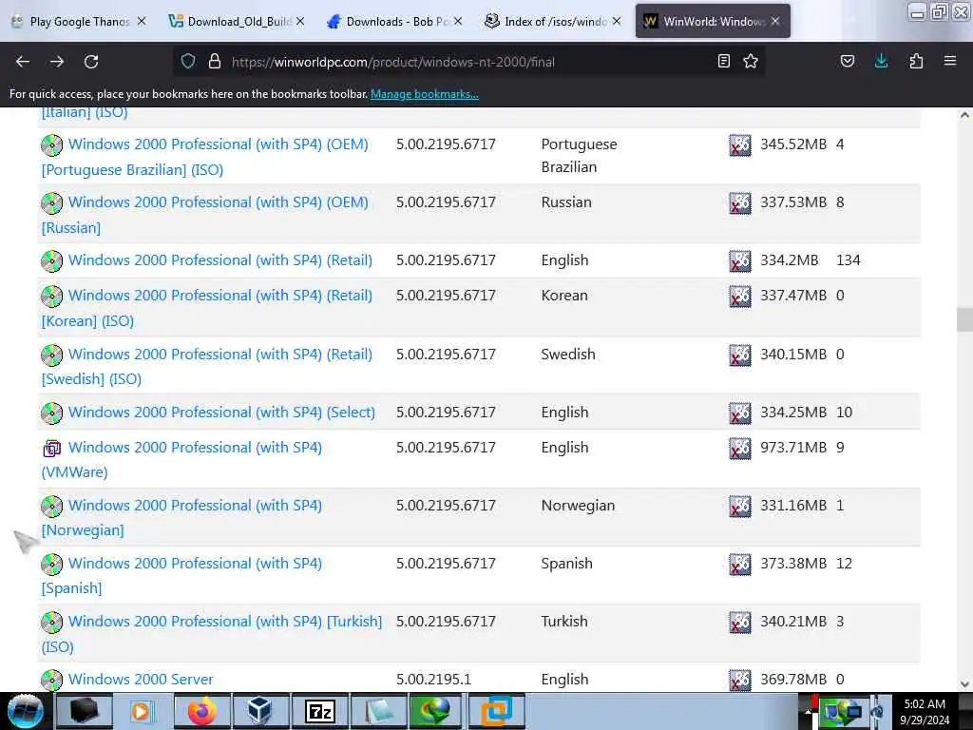The image size is (973, 730).
Task: Open the Windows 2000 Server link
Action: point(141,679)
